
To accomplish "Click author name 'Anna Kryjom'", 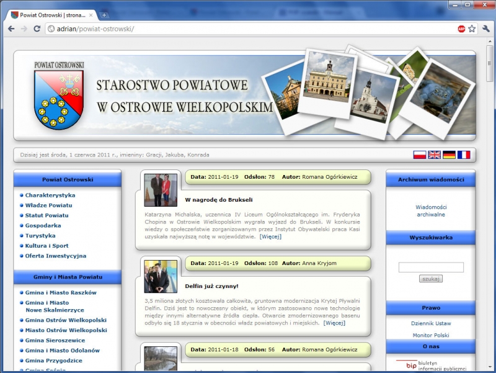I will tap(319, 263).
